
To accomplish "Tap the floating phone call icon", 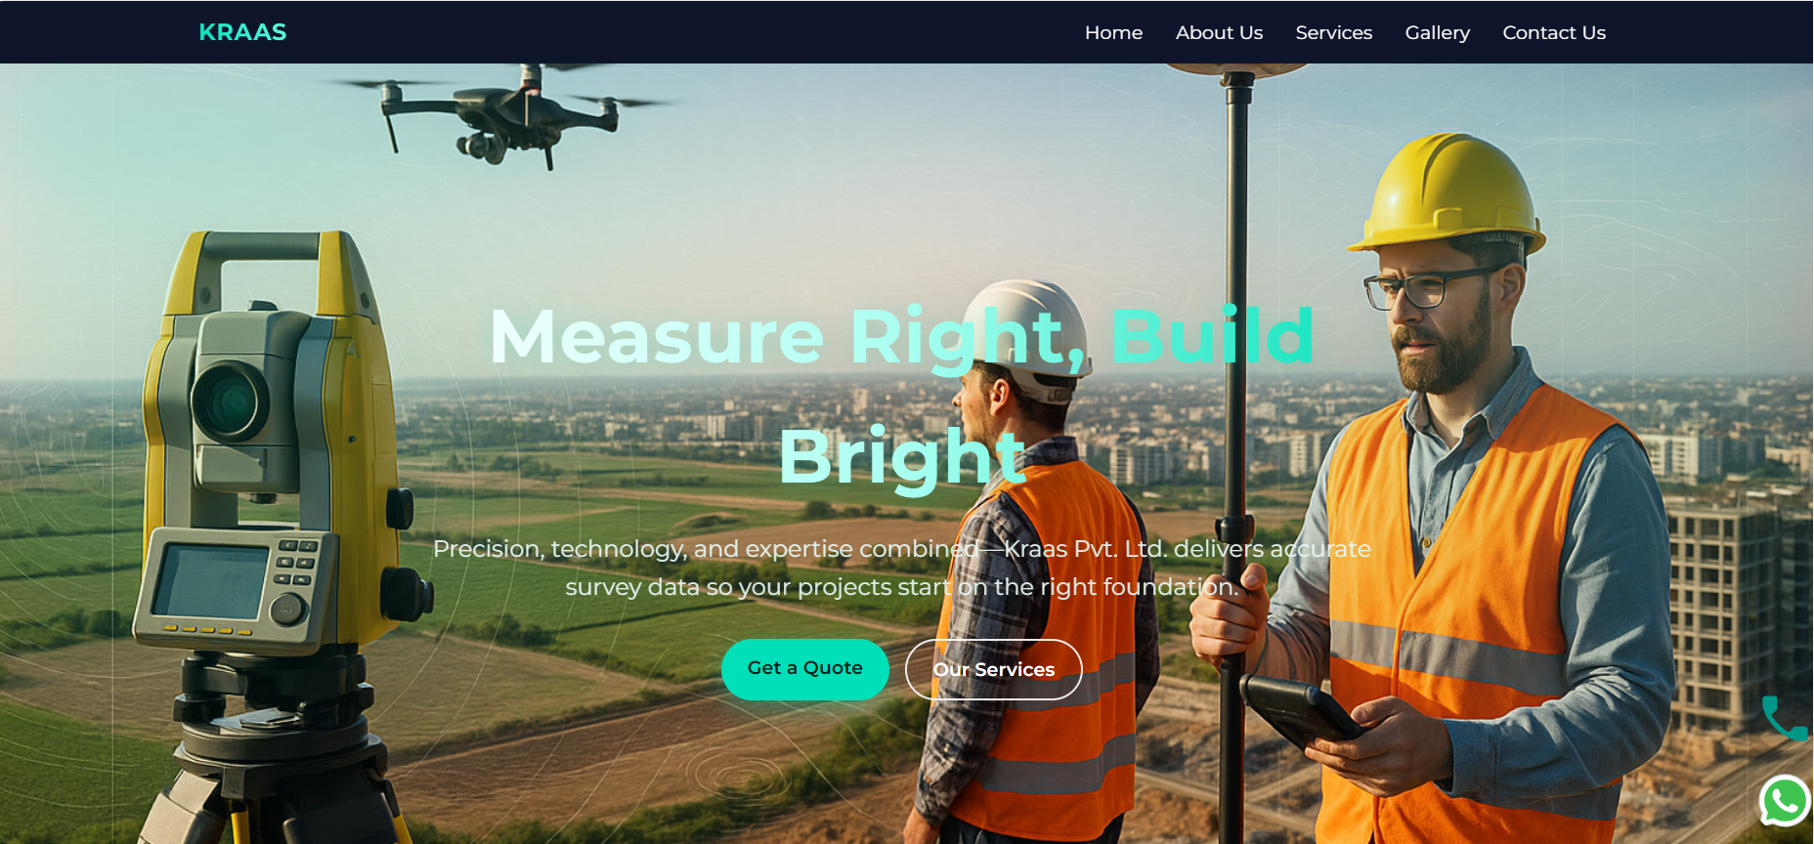I will [x=1784, y=719].
